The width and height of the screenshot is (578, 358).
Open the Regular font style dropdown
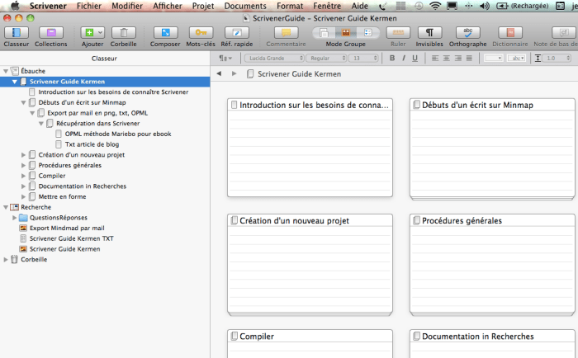tap(327, 59)
